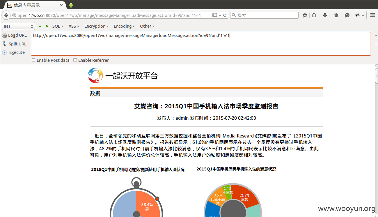The image size is (378, 217).
Task: Click the site identity globe icon
Action: click(x=14, y=15)
